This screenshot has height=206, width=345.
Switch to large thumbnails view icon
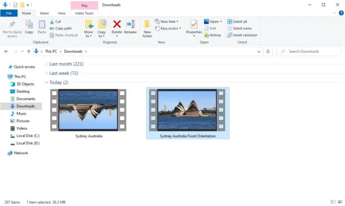(x=340, y=202)
